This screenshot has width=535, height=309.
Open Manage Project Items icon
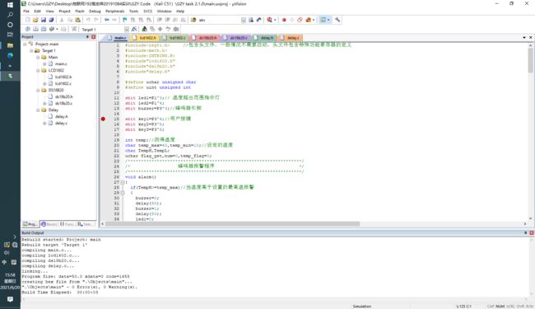tap(144, 29)
